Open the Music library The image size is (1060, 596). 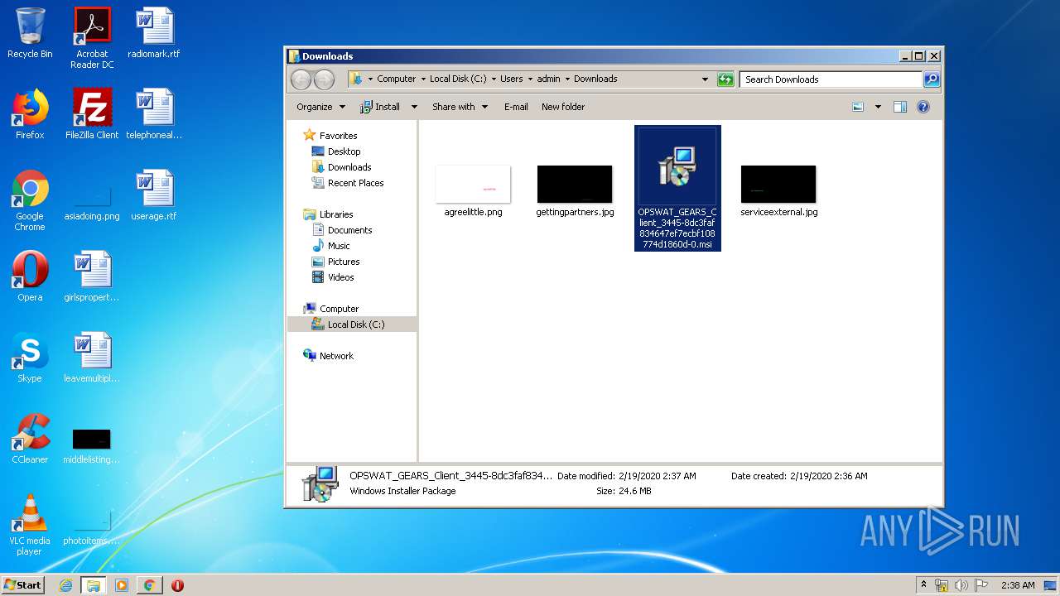[x=331, y=246]
